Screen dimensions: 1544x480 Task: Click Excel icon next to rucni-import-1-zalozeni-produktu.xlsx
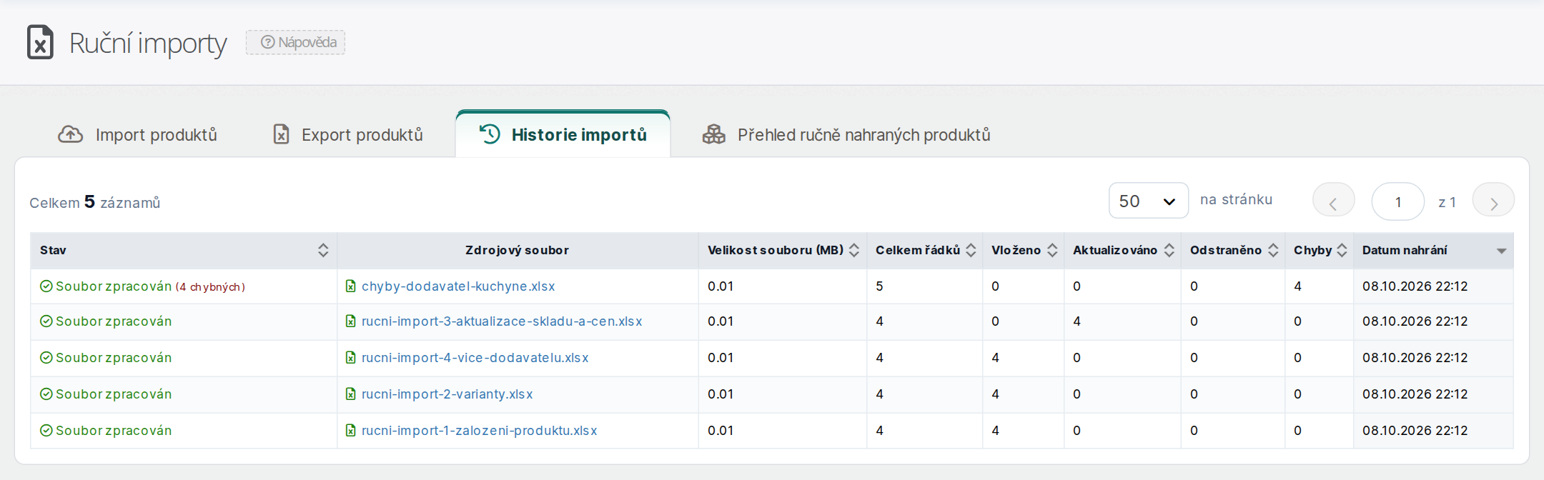351,431
